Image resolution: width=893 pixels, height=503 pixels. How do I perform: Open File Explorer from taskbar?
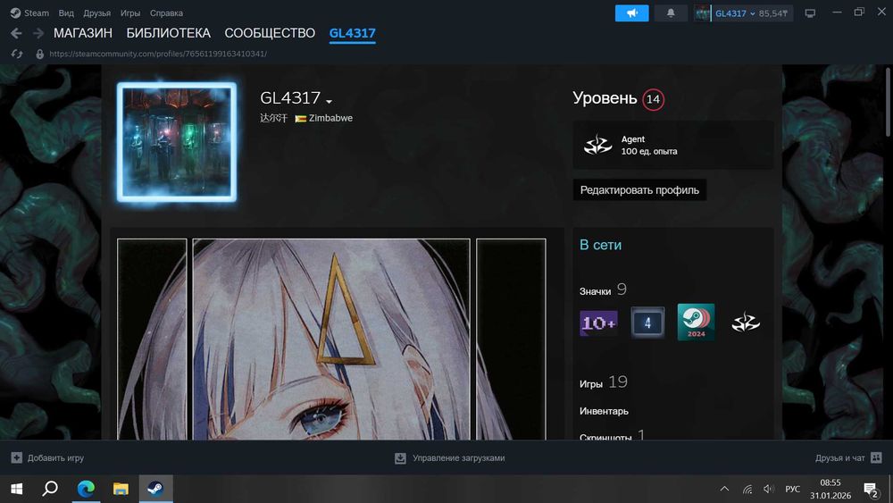[121, 489]
